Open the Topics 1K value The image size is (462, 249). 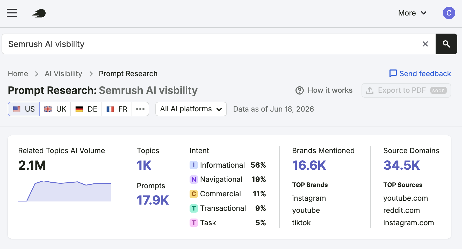click(x=144, y=165)
